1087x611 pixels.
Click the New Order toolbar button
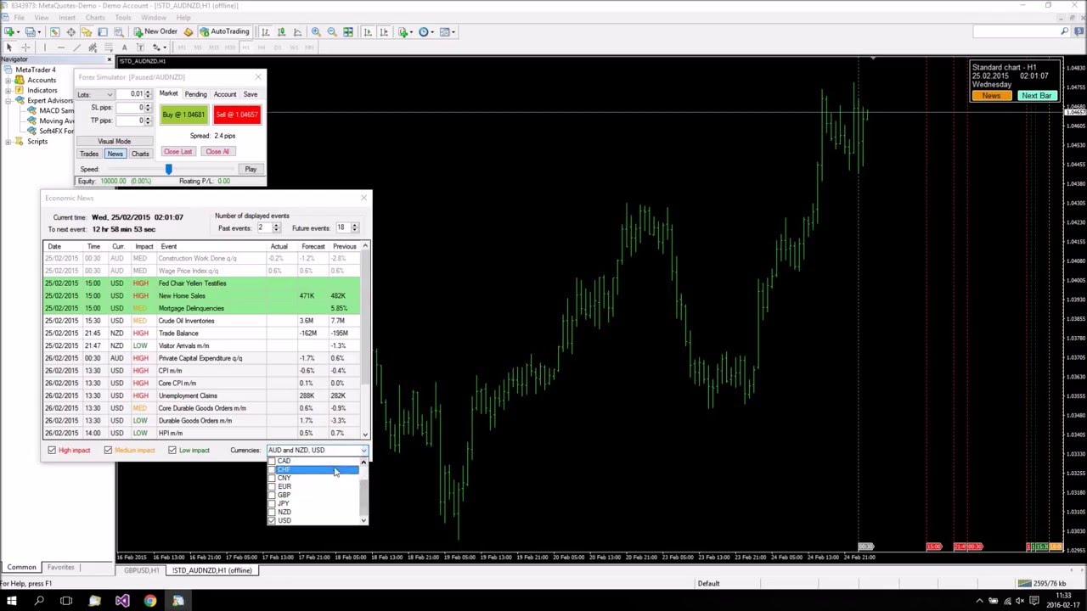tap(155, 31)
